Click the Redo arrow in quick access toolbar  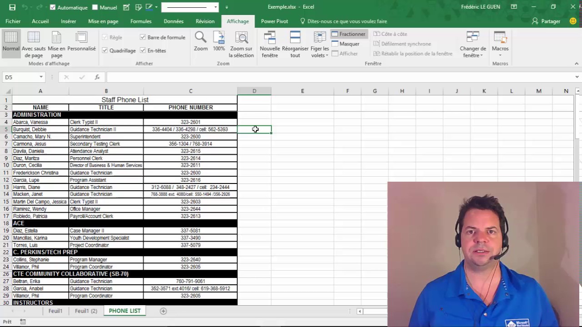coord(39,7)
